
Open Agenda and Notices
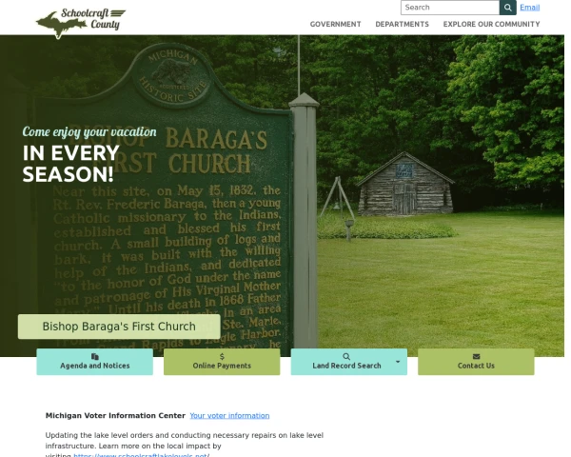point(94,362)
